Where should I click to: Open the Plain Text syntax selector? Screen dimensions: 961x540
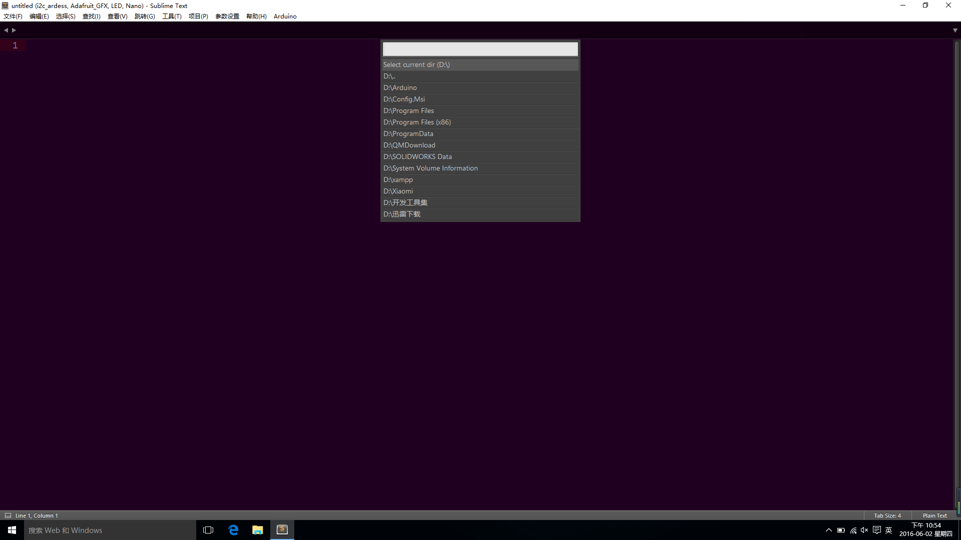click(x=934, y=515)
